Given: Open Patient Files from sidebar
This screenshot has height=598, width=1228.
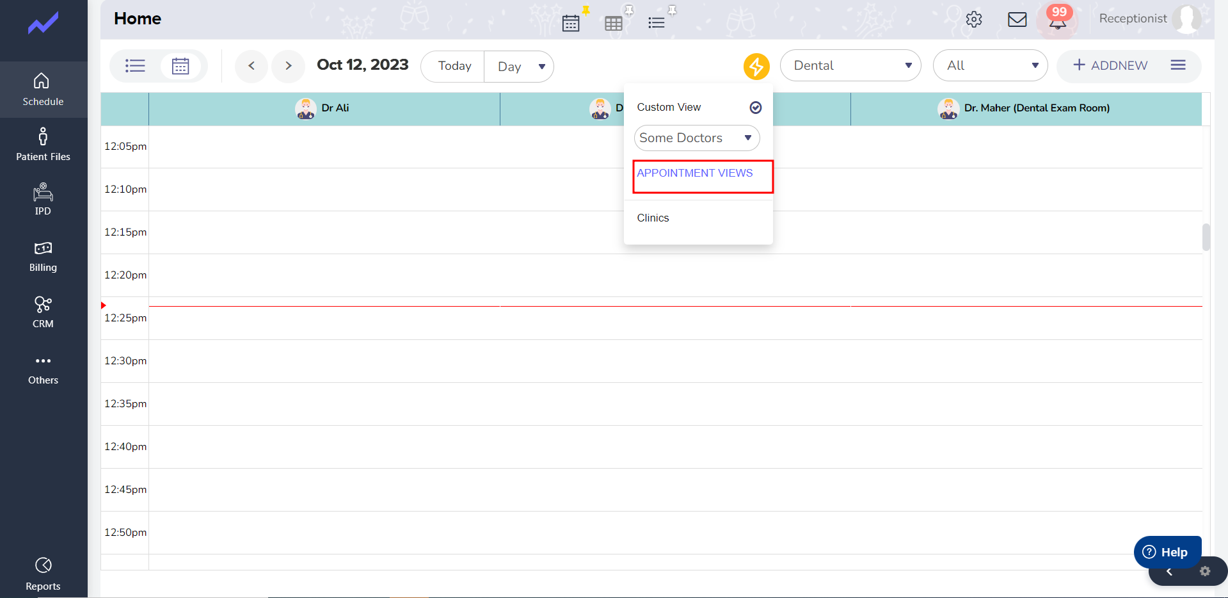Looking at the screenshot, I should coord(43,145).
